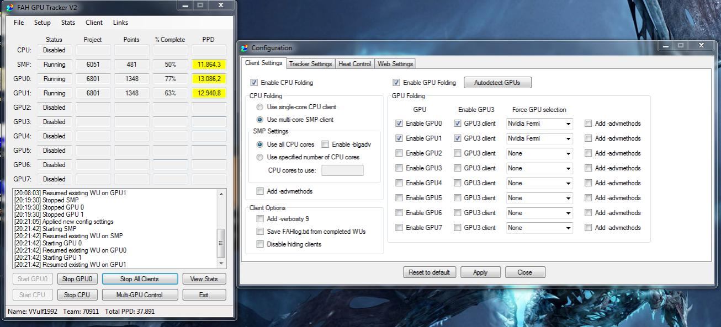The width and height of the screenshot is (721, 327).
Task: Check Save FAHlog.txt from completed WUs
Action: (260, 232)
